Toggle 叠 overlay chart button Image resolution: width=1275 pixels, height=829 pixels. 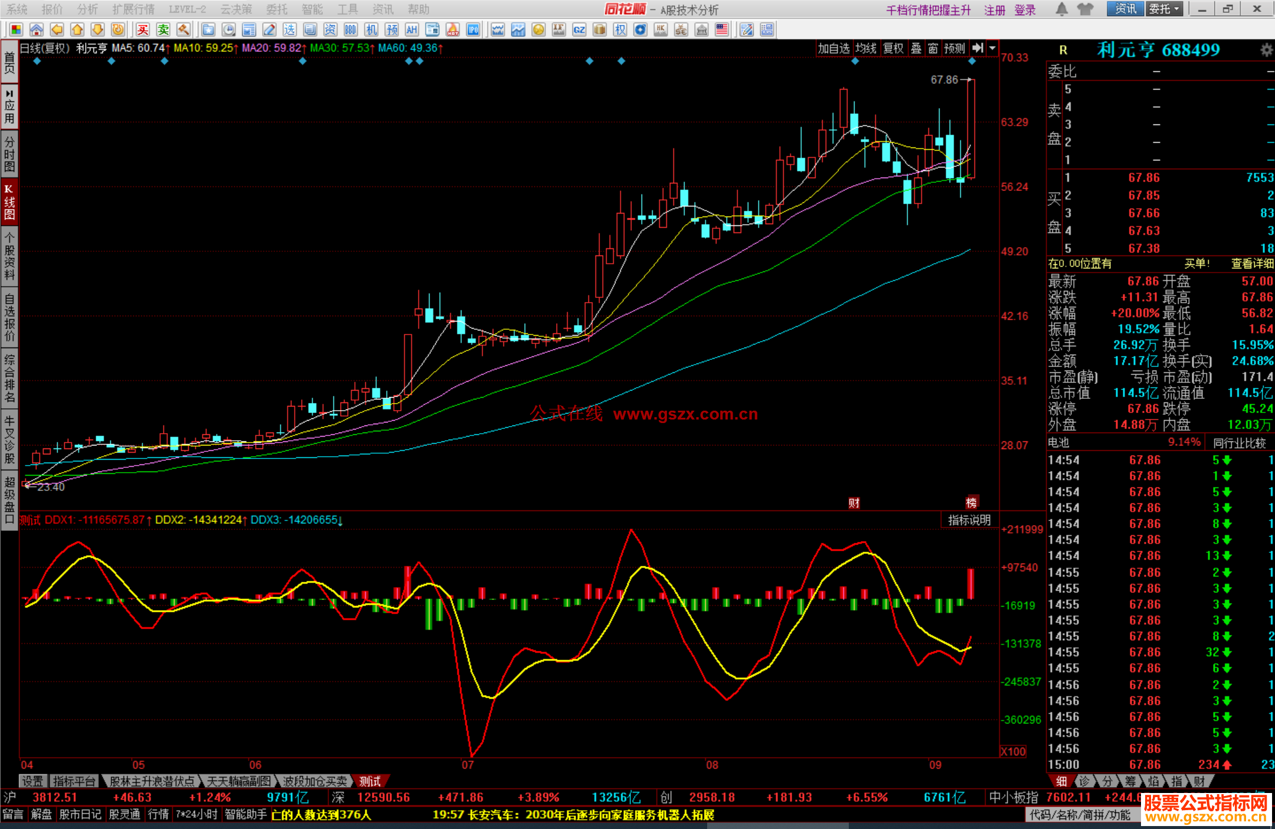(x=916, y=48)
